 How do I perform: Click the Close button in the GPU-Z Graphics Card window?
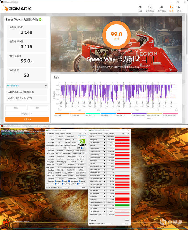83,187
